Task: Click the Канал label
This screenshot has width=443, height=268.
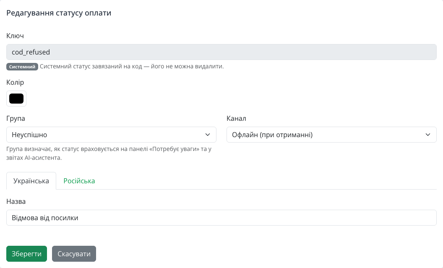Action: point(236,118)
